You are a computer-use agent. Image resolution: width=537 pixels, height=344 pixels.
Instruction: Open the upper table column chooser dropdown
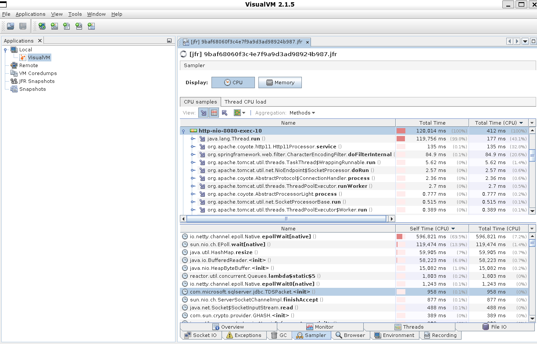(x=533, y=123)
